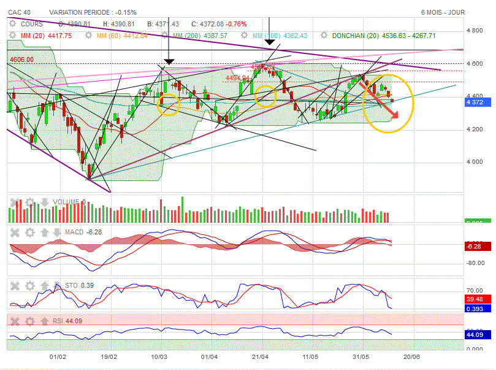
Task: Click the red 39.48 stochastic tag
Action: pos(478,299)
